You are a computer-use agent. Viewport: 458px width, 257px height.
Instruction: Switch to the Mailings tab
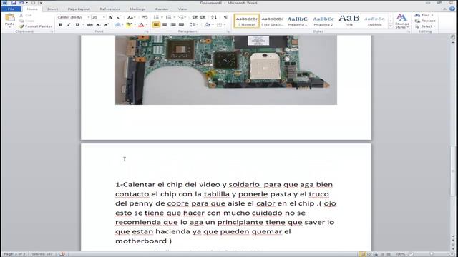pyautogui.click(x=137, y=9)
